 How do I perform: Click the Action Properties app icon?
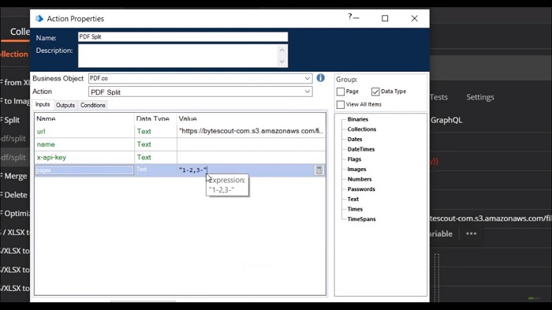(x=39, y=18)
